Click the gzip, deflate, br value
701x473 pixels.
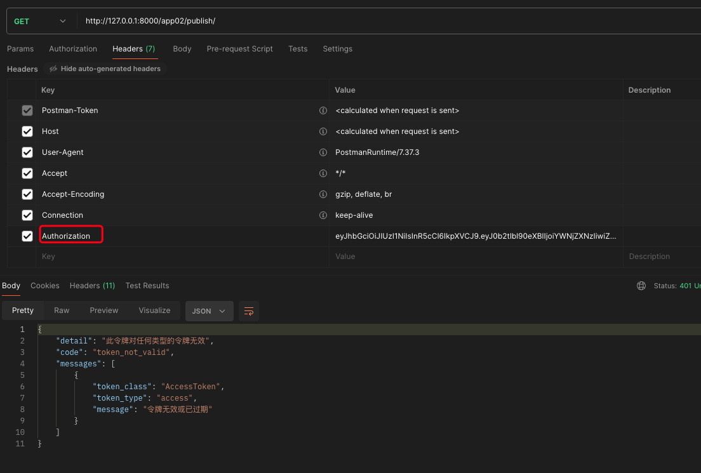pyautogui.click(x=363, y=194)
